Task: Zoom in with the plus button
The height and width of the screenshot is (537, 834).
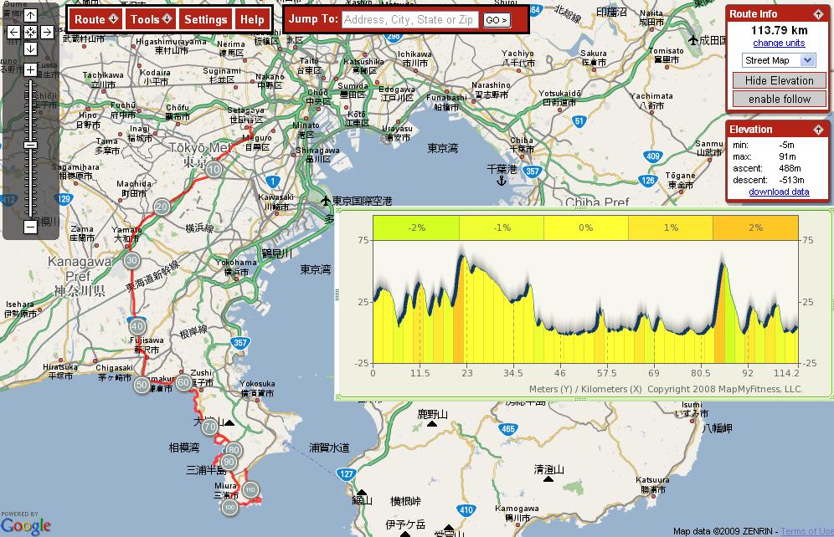Action: [x=30, y=70]
